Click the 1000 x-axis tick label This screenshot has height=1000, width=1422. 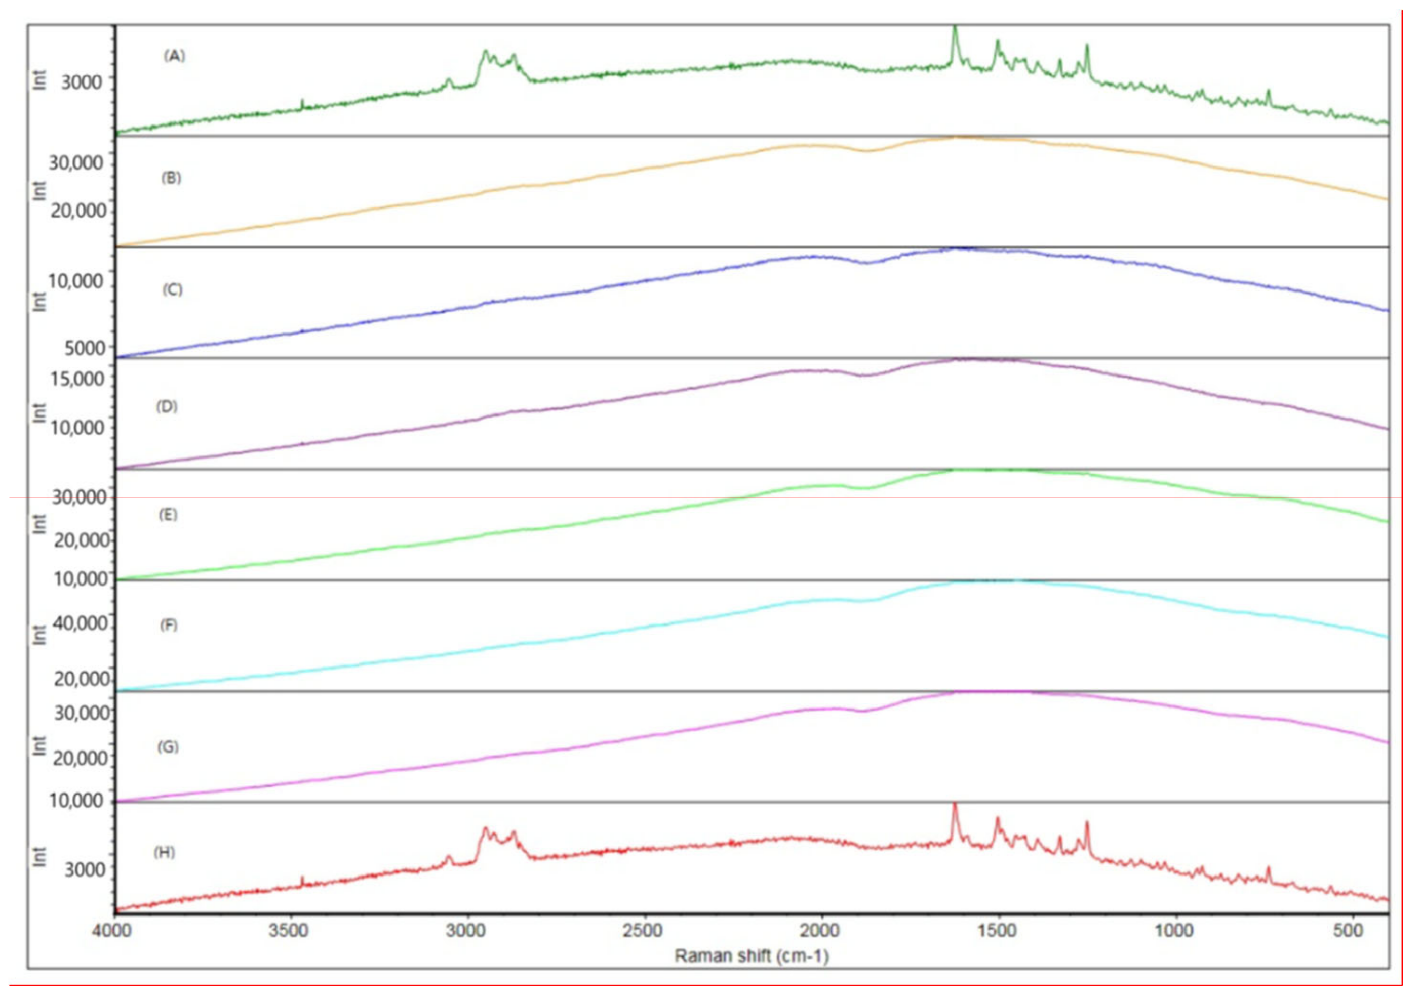1174,931
